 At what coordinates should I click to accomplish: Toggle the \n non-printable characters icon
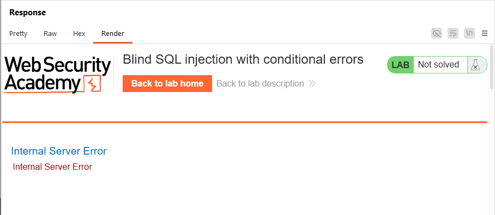pyautogui.click(x=469, y=33)
